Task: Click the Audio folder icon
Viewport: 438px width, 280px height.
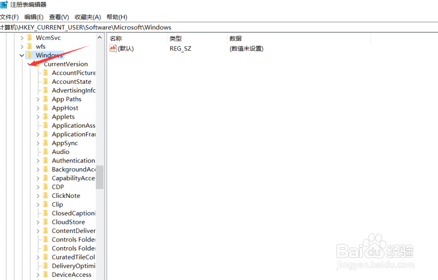Action: click(x=46, y=151)
